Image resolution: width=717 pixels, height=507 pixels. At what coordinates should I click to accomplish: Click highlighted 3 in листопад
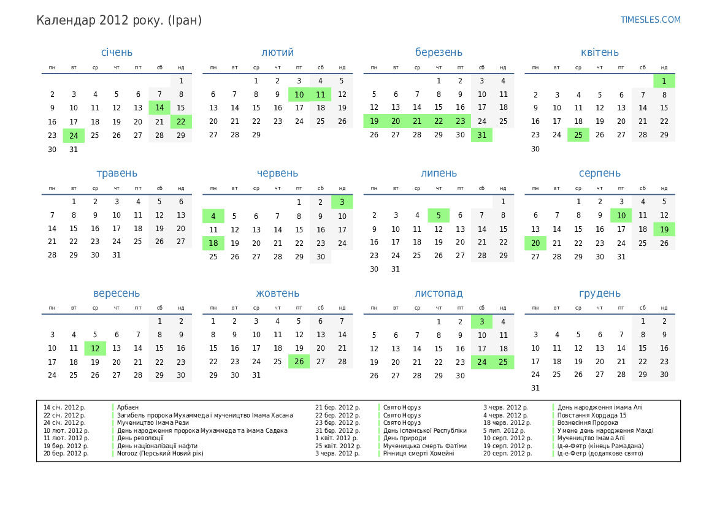click(481, 322)
